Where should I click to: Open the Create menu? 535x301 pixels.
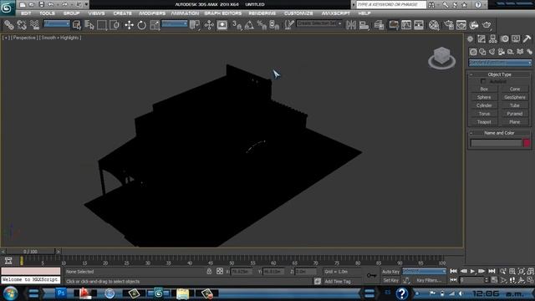[x=123, y=13]
